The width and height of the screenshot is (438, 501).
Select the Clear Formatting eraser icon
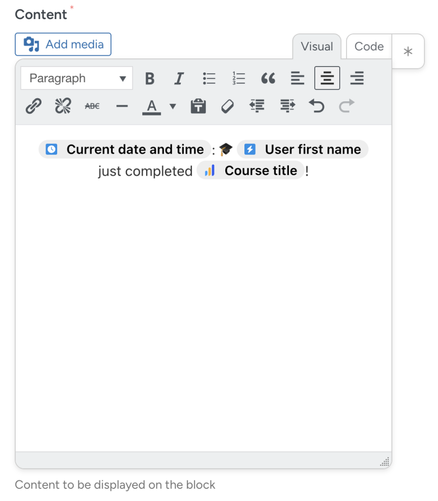pos(227,106)
